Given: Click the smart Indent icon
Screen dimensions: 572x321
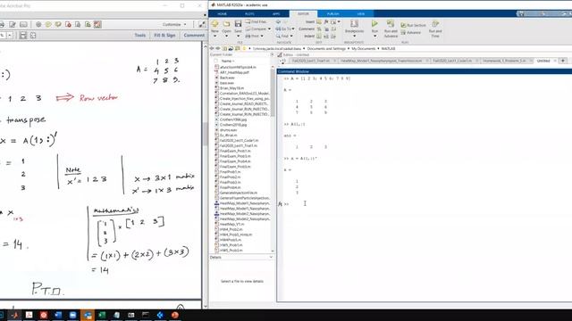Looking at the screenshot, I should (x=319, y=36).
